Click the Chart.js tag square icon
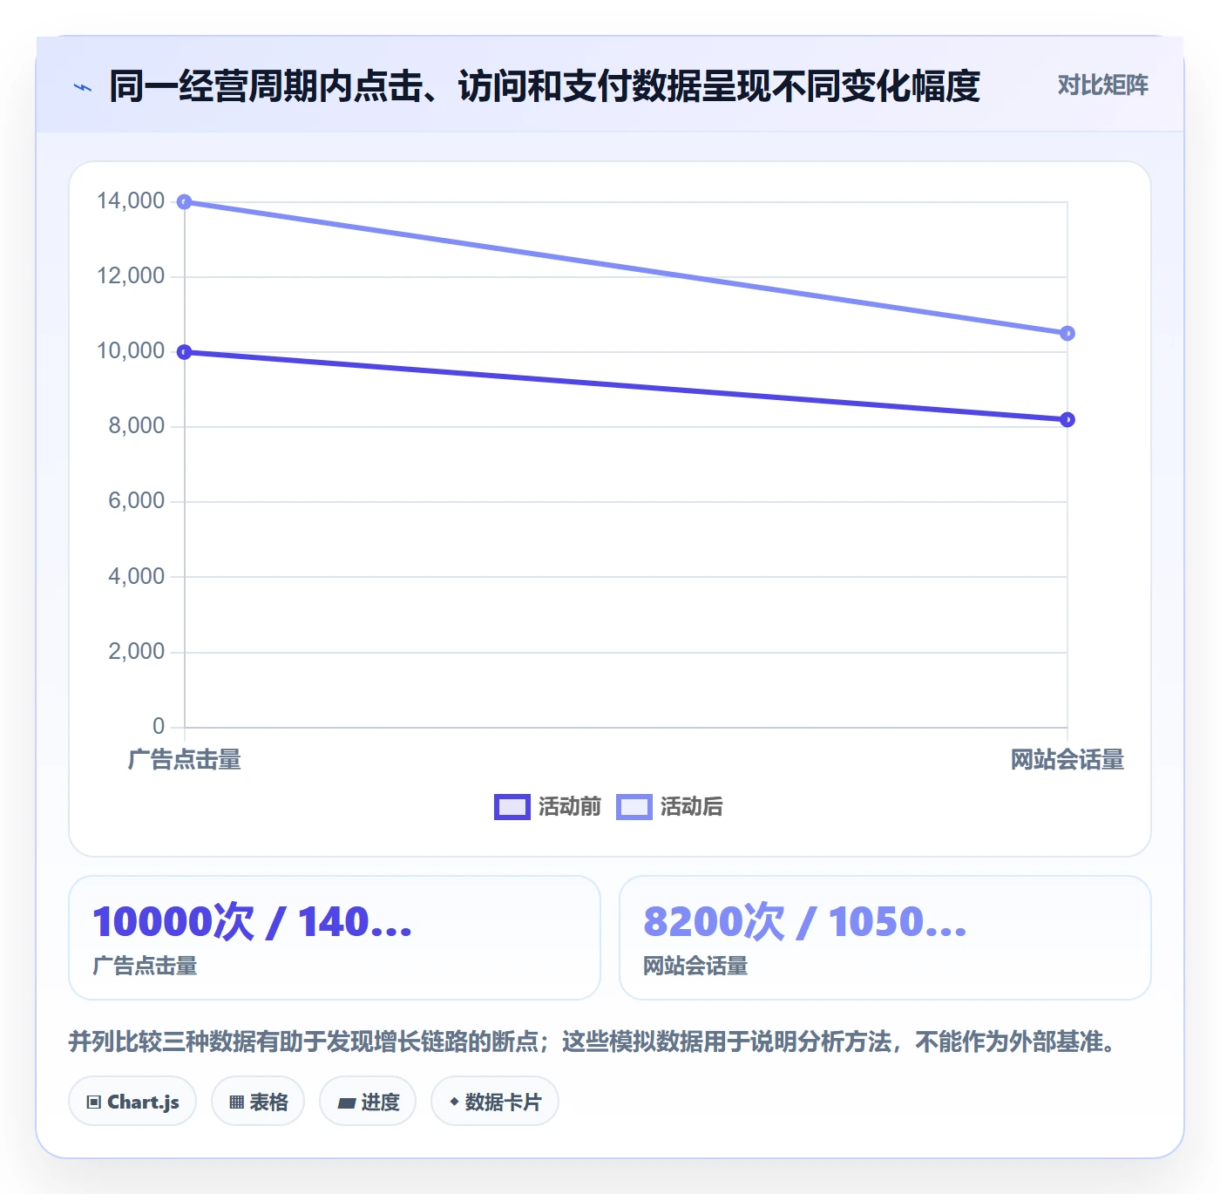This screenshot has width=1220, height=1194. (x=94, y=1102)
